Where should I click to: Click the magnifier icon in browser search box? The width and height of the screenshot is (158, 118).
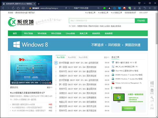click(98, 8)
